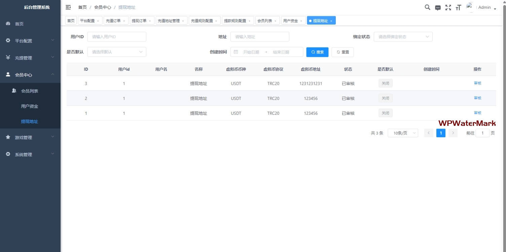This screenshot has width=506, height=252.
Task: Click 审核 link for ID 3 row
Action: 477,83
